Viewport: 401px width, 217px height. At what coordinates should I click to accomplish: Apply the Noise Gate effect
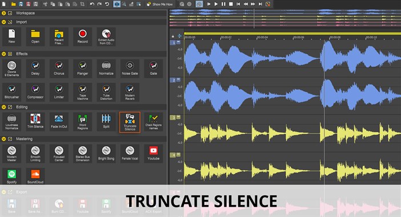130,69
